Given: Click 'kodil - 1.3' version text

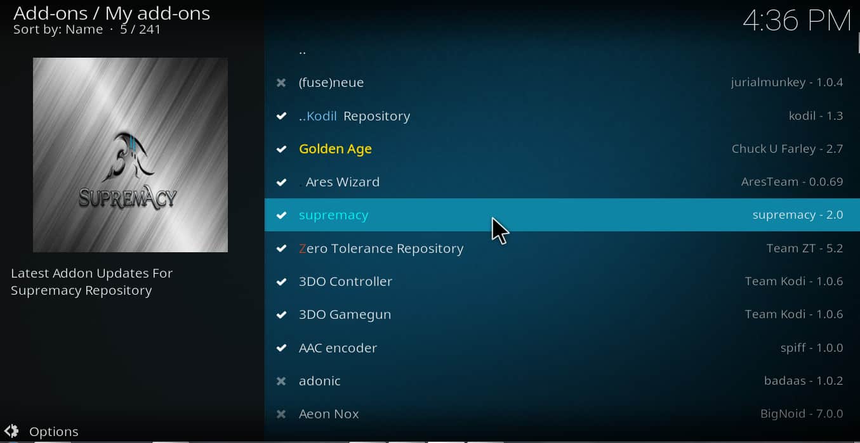Looking at the screenshot, I should [x=816, y=116].
